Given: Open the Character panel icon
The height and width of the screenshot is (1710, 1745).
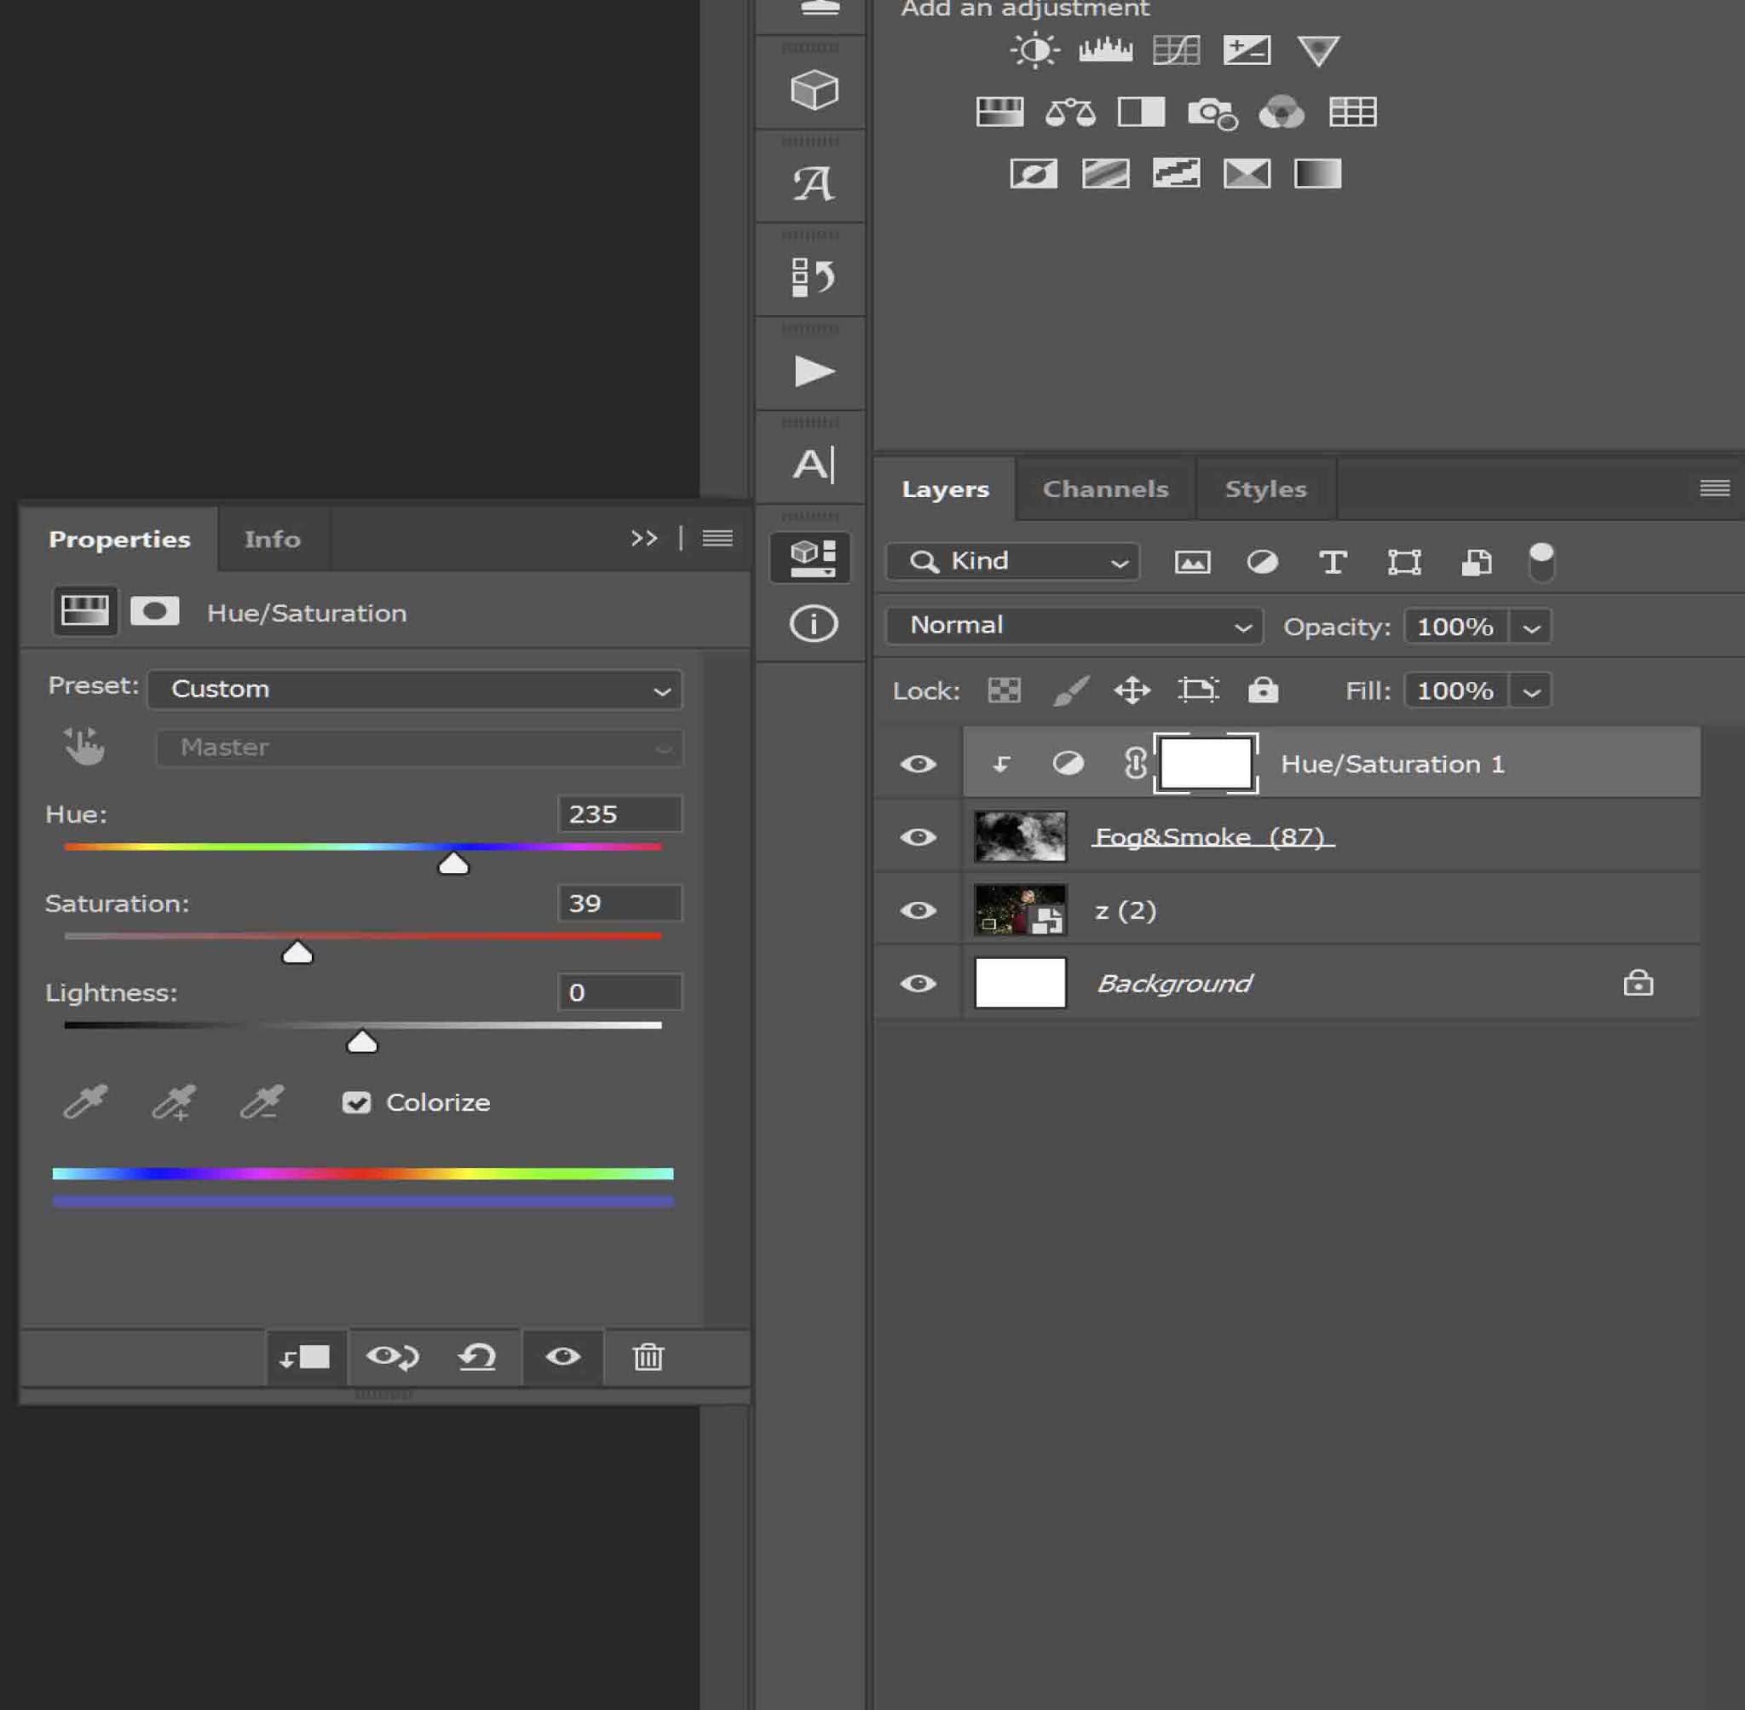Looking at the screenshot, I should [813, 465].
